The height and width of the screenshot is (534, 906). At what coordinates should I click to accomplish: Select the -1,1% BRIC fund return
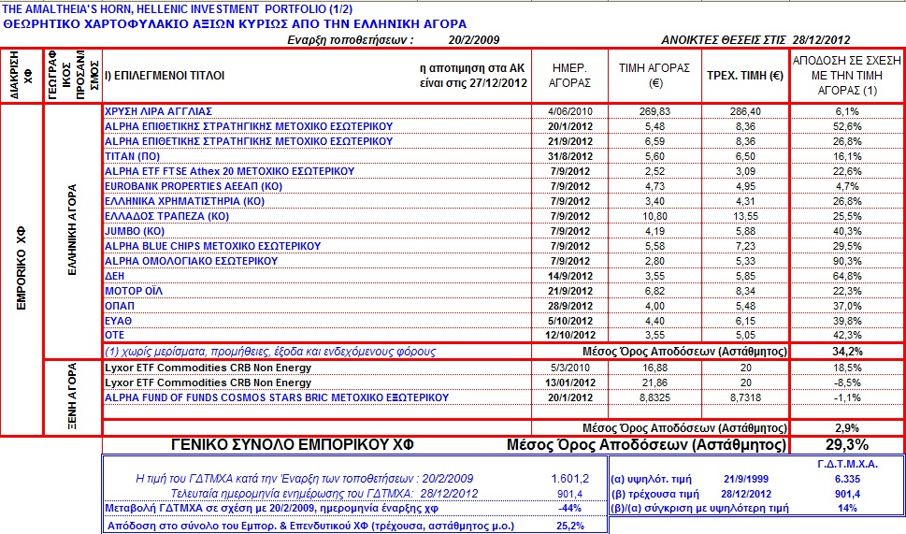pos(847,397)
